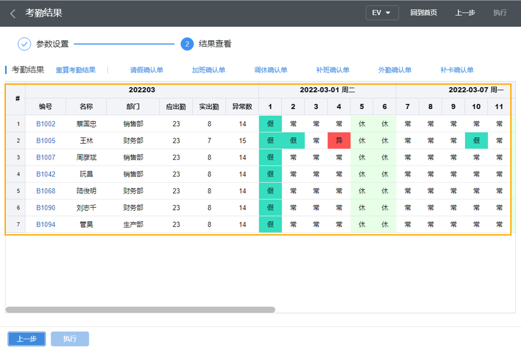The image size is (521, 351).
Task: Click employee code B1005
Action: pyautogui.click(x=46, y=141)
